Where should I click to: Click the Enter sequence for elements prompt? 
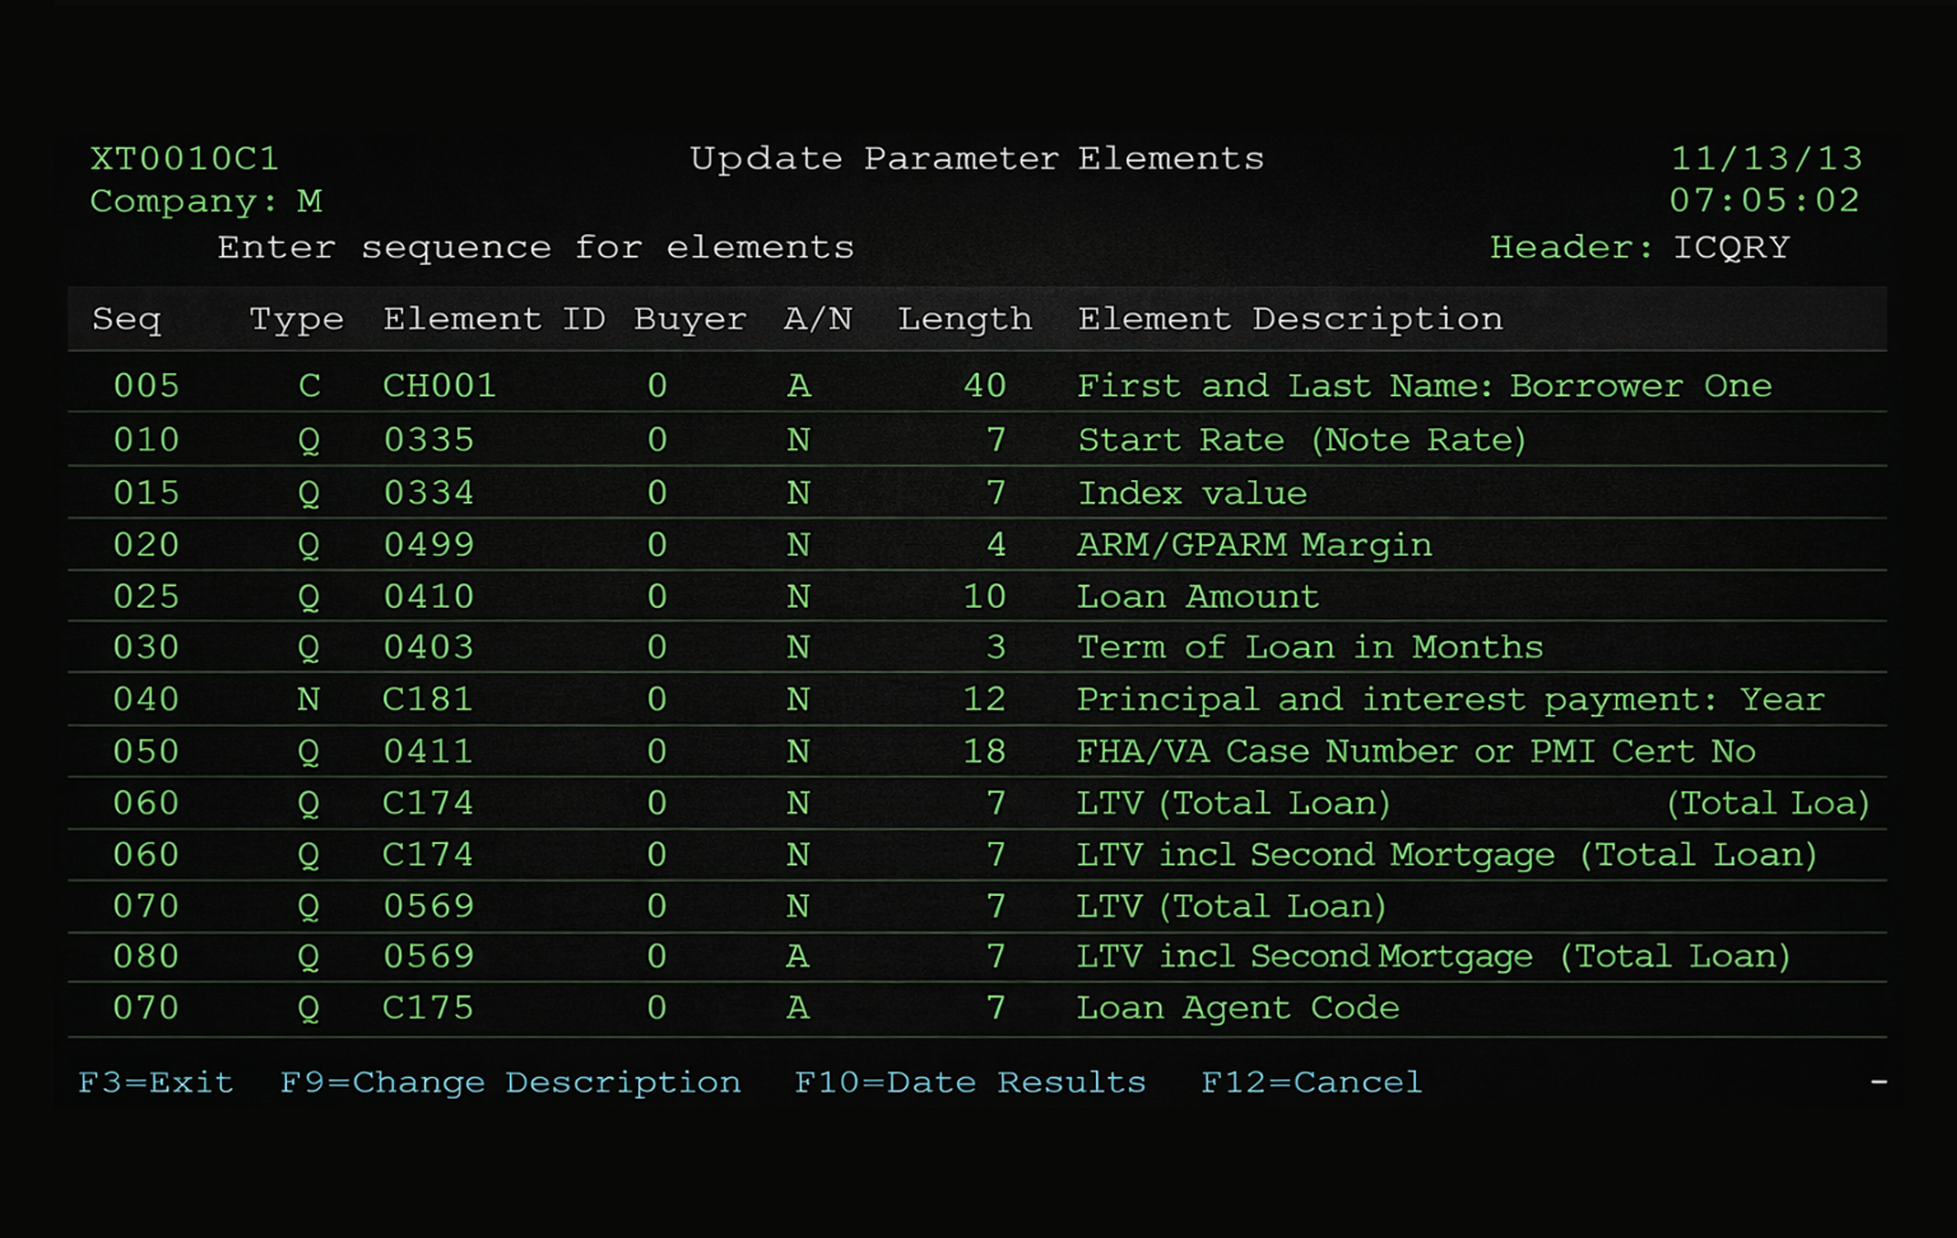click(535, 246)
